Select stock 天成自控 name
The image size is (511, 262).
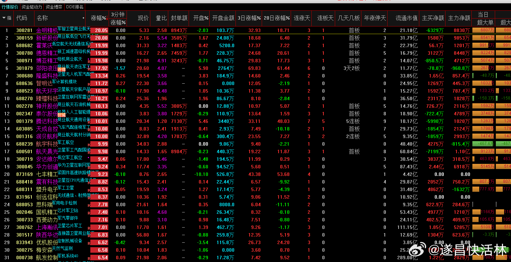(x=47, y=129)
